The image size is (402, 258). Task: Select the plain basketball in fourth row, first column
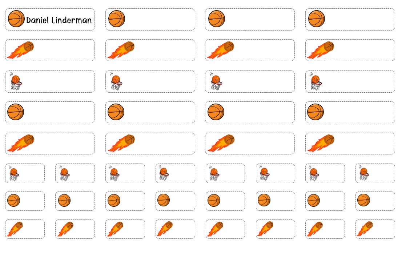tap(16, 112)
